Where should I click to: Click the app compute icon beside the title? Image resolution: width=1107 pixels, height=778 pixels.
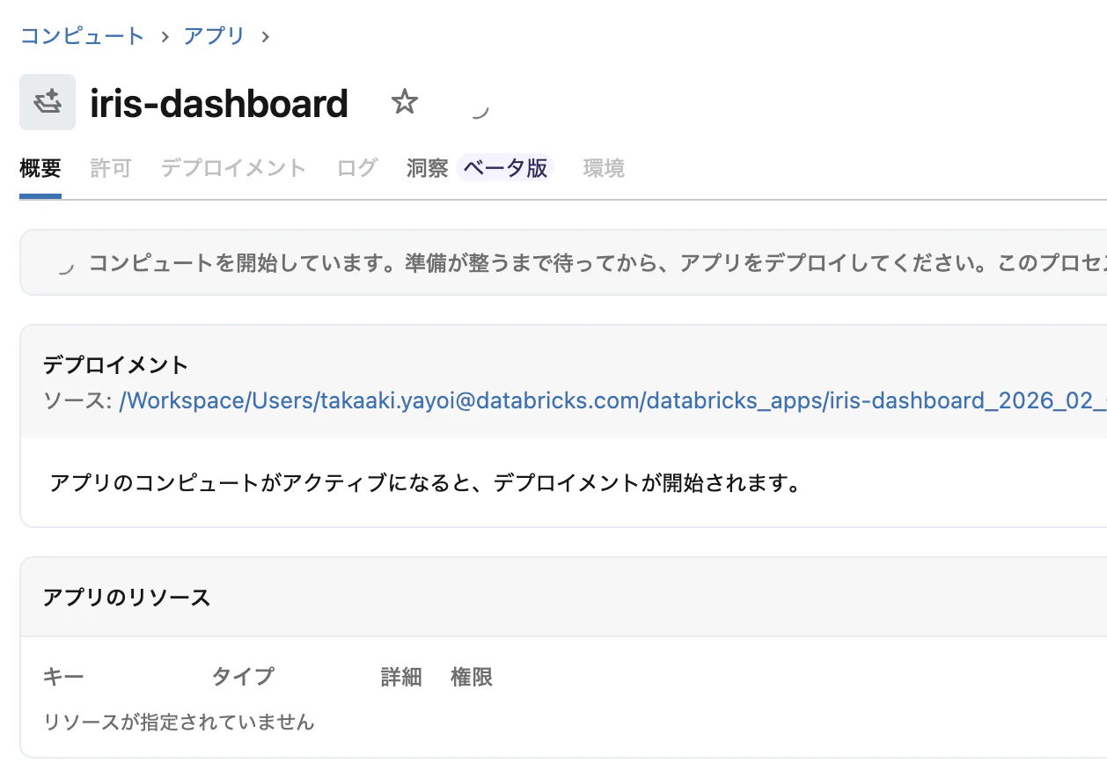(x=47, y=101)
